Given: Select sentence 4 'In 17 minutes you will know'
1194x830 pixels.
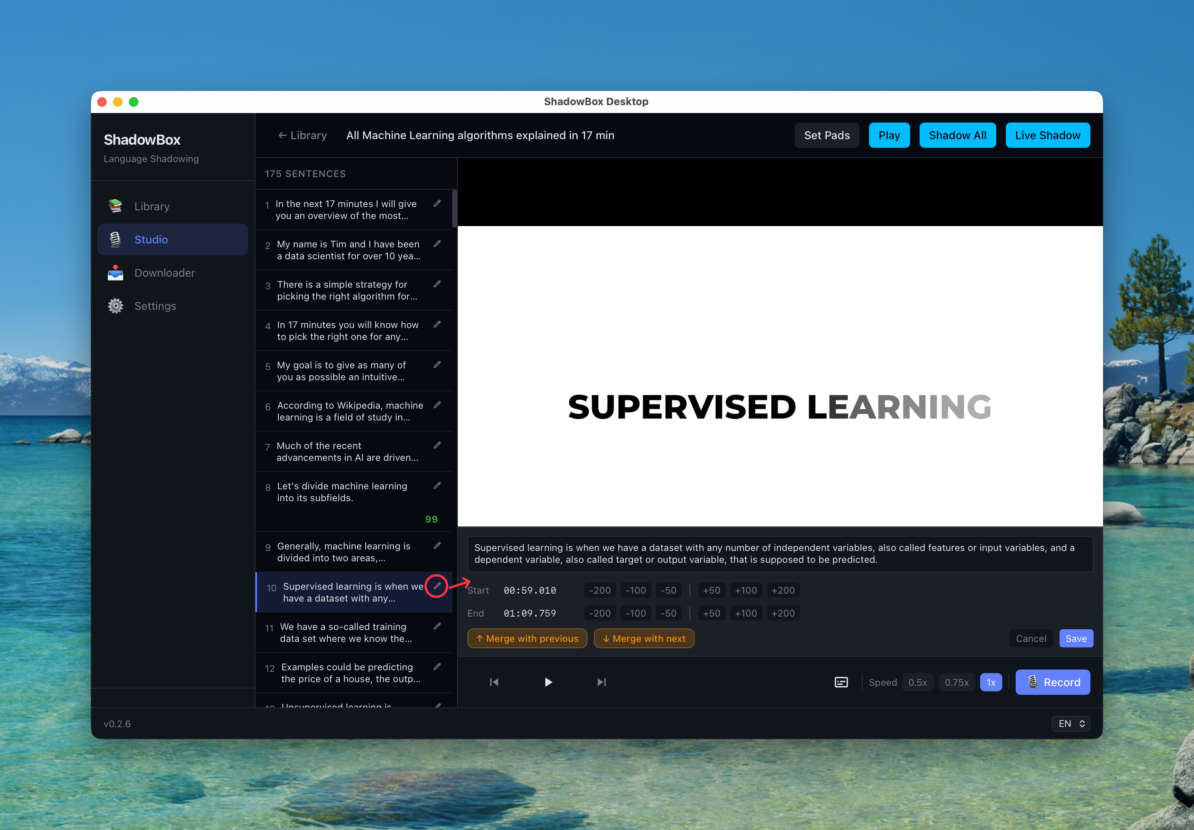Looking at the screenshot, I should 353,330.
